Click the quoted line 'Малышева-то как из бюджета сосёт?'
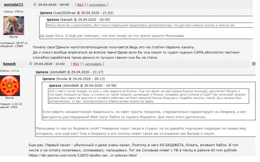260x162 pixels. [141, 129]
